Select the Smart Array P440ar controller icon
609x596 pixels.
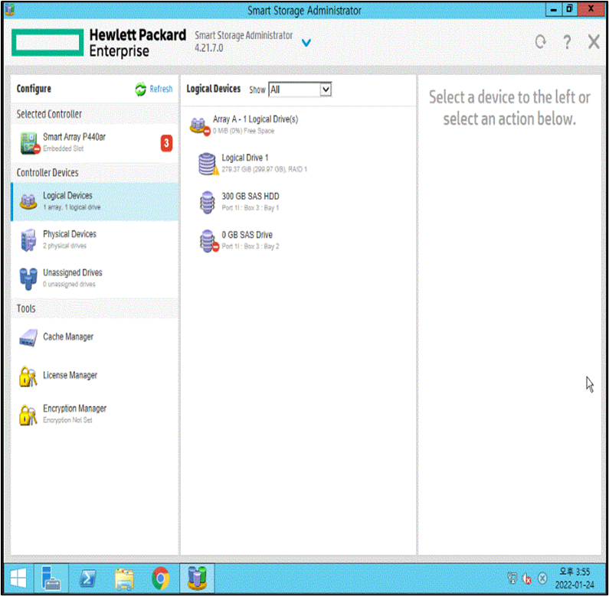tap(30, 142)
